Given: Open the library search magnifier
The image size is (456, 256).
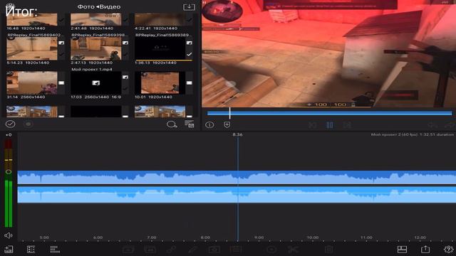Looking at the screenshot, I should pyautogui.click(x=172, y=124).
